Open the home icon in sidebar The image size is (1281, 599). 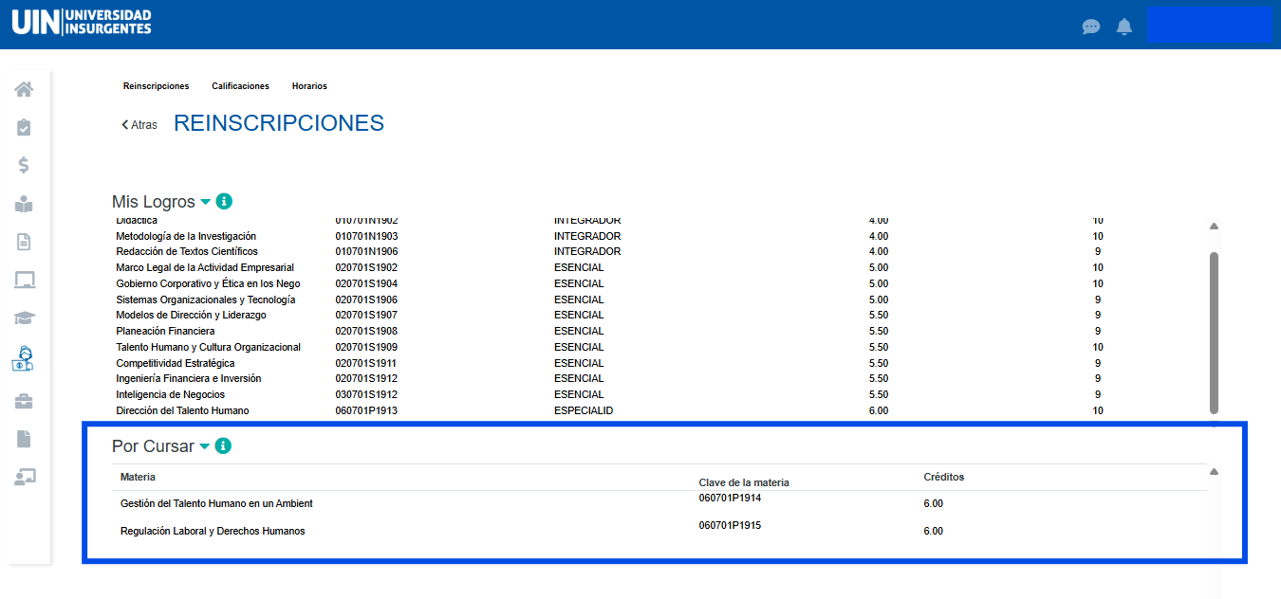click(x=25, y=89)
